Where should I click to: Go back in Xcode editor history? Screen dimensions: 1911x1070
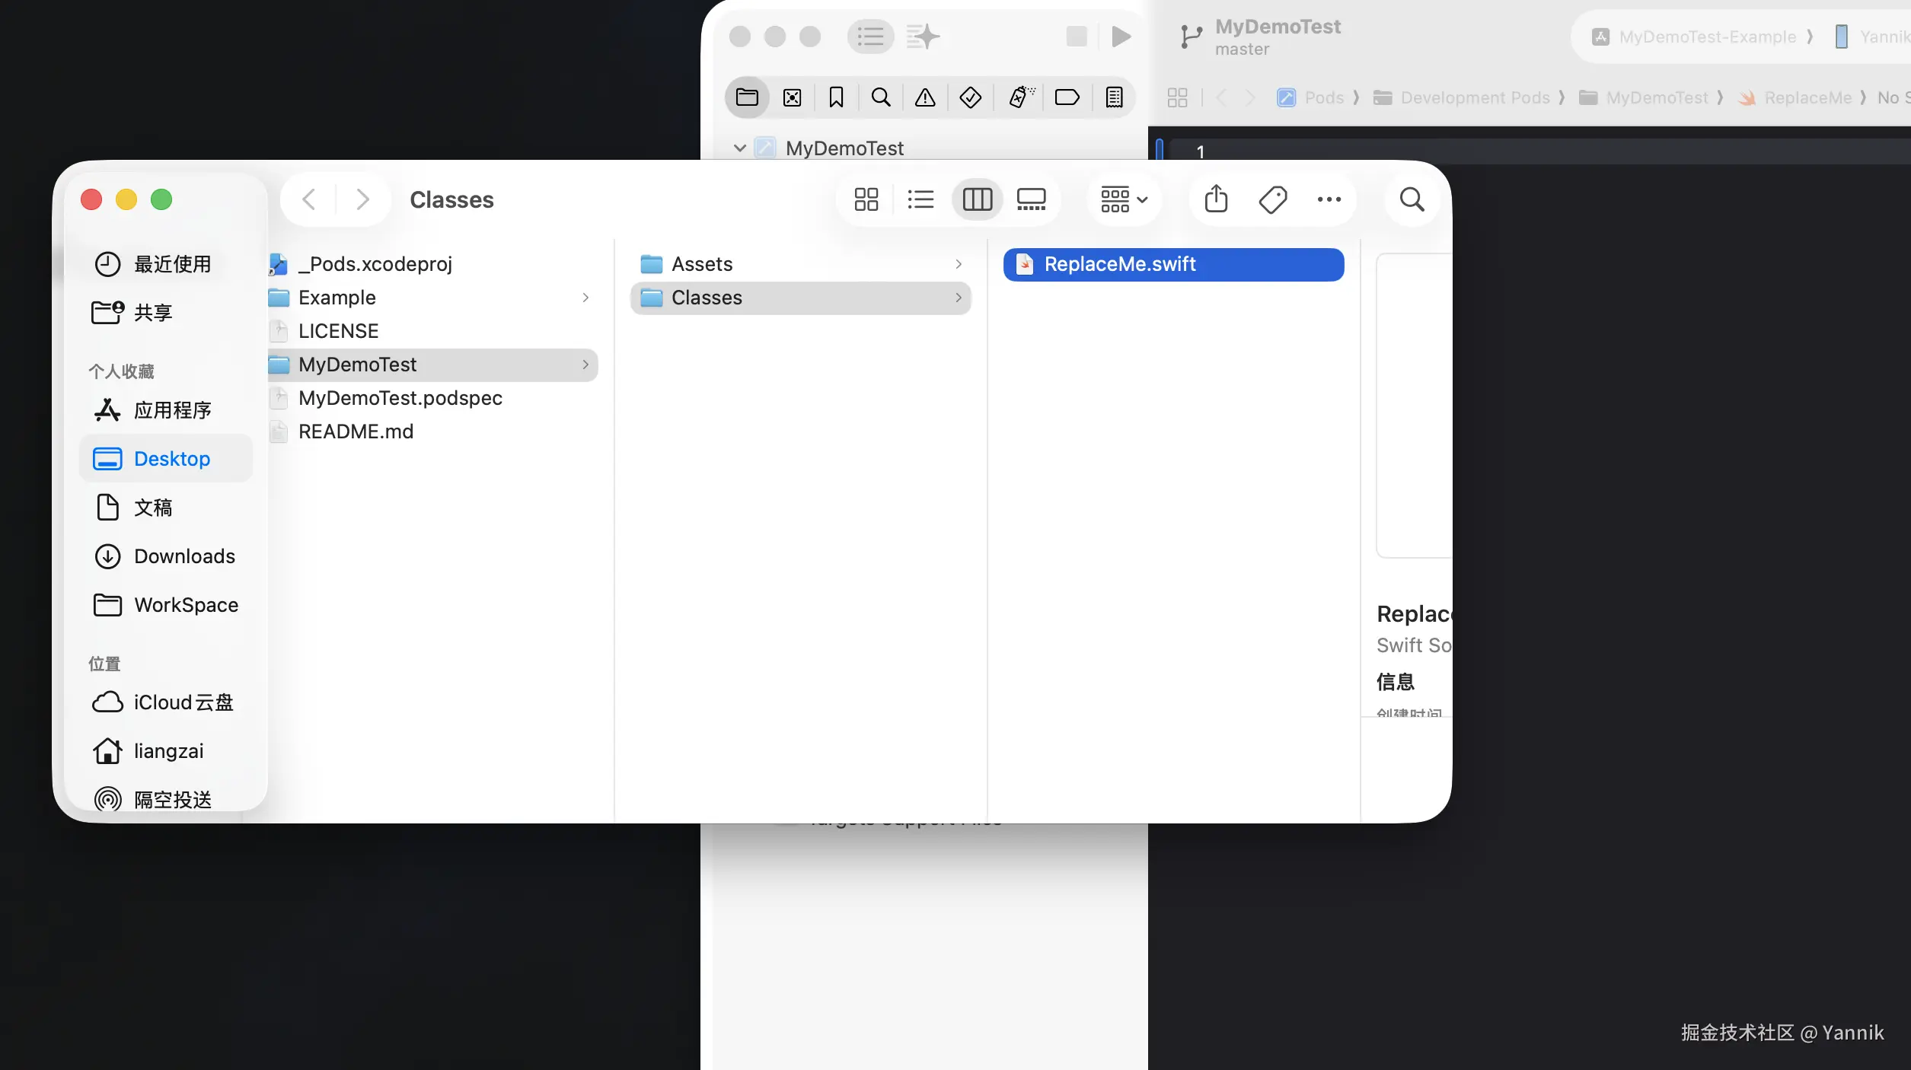coord(1221,97)
